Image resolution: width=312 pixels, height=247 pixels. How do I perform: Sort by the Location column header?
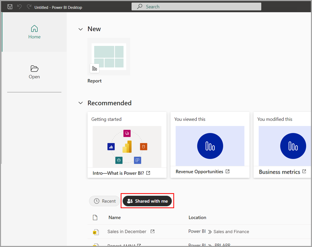pyautogui.click(x=197, y=217)
